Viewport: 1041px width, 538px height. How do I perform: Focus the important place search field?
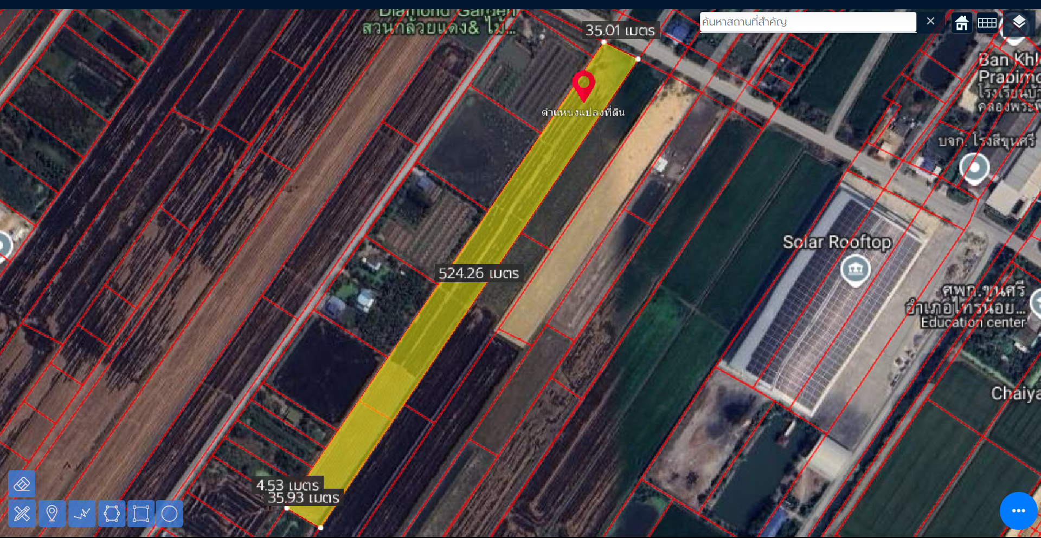click(807, 22)
